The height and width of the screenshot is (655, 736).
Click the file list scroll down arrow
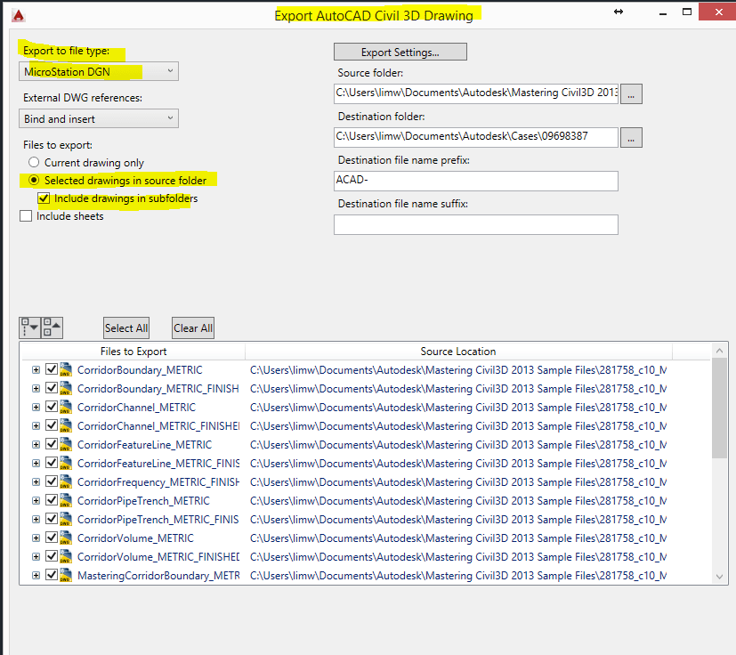pyautogui.click(x=719, y=577)
